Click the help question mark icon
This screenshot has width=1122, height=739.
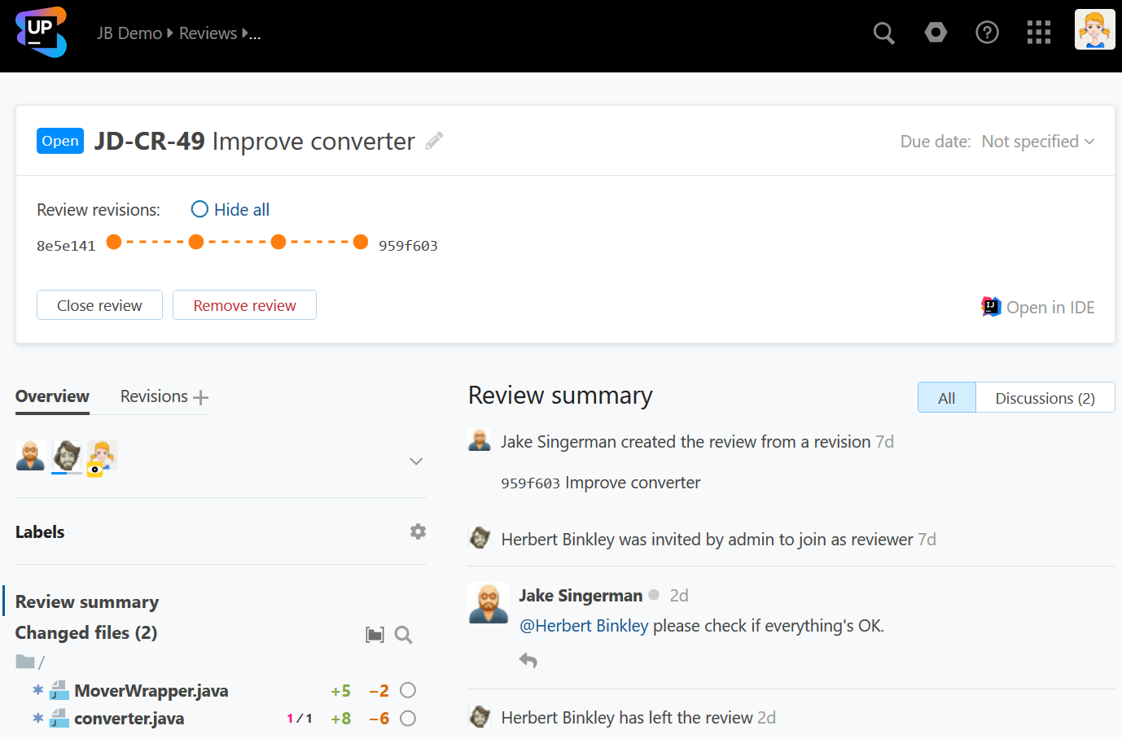pyautogui.click(x=987, y=33)
